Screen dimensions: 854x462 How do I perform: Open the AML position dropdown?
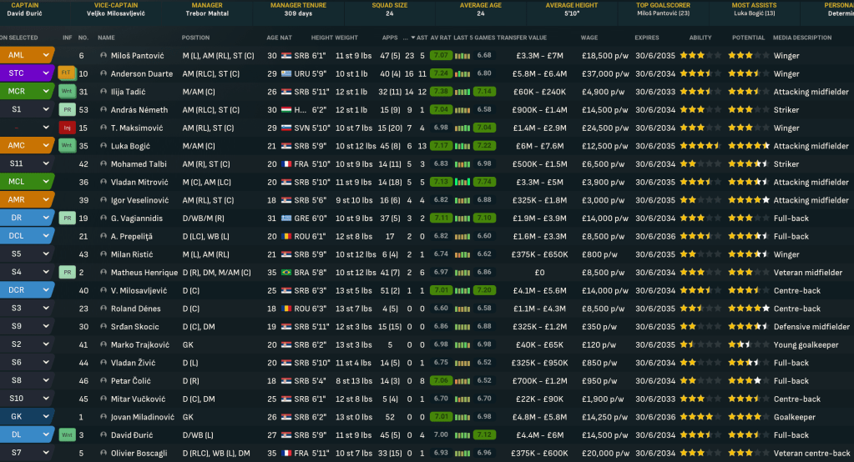(46, 55)
